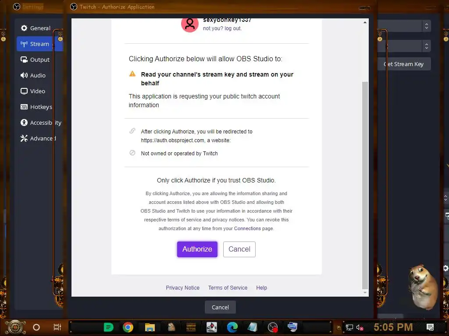Click the scroll-up arrow of the Twitch page
The height and width of the screenshot is (336, 449).
[365, 22]
